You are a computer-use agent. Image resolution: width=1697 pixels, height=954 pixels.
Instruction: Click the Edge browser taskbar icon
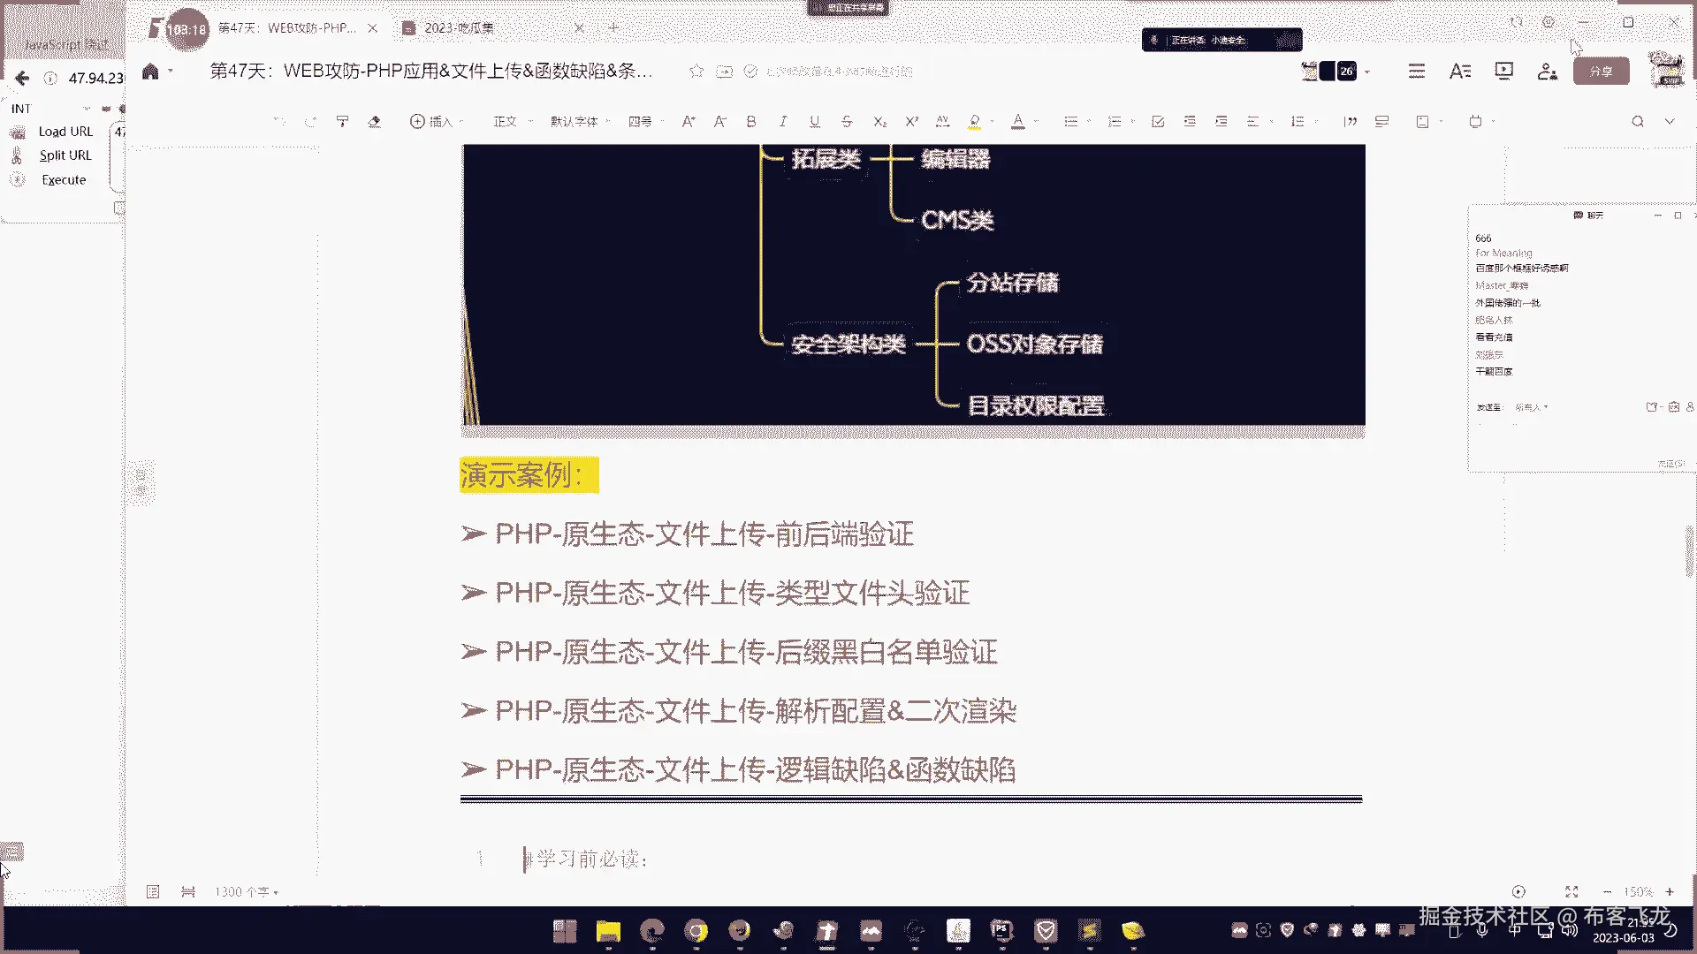pos(652,930)
